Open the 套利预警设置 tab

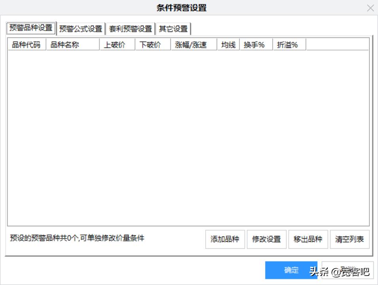click(131, 28)
